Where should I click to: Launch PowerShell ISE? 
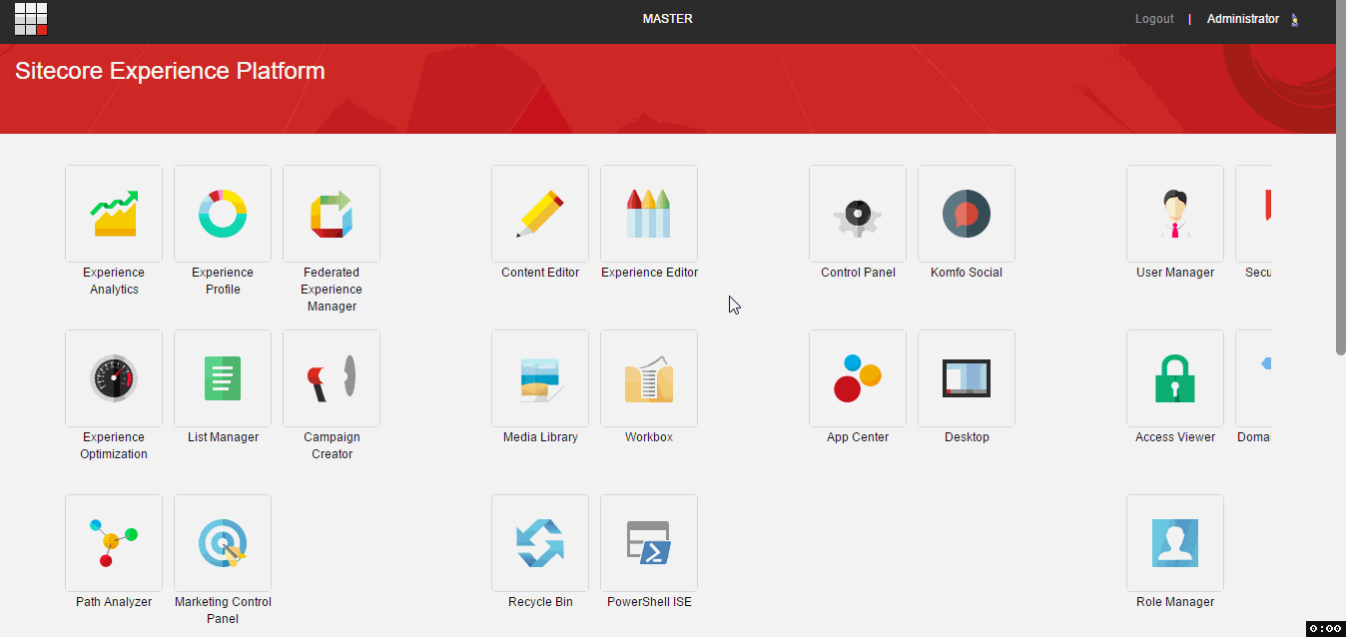click(648, 542)
